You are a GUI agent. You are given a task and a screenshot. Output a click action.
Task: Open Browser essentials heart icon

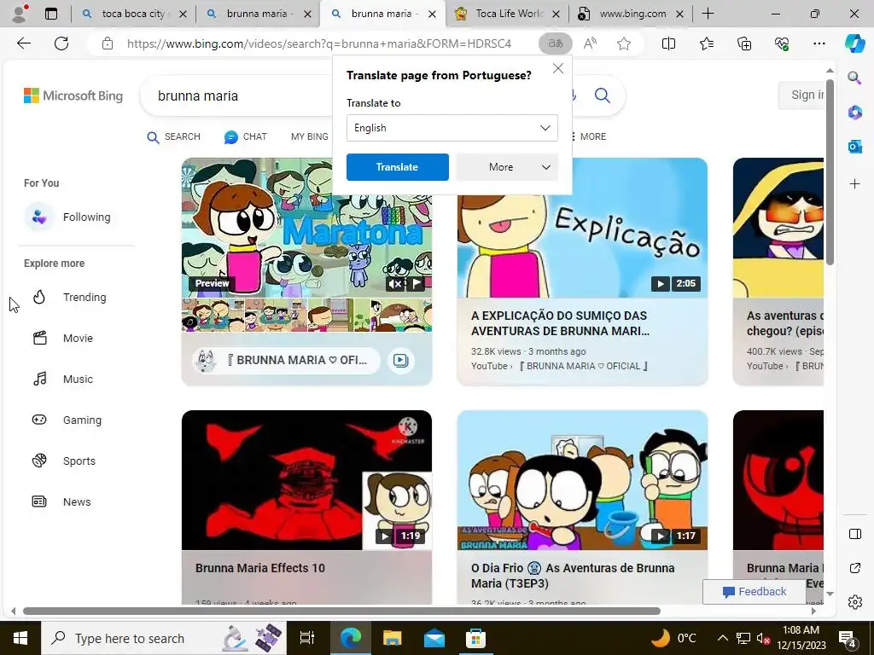(x=782, y=43)
